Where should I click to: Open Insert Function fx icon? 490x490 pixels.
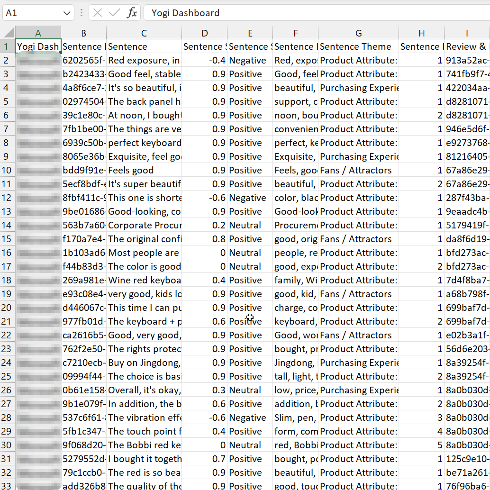[x=132, y=13]
